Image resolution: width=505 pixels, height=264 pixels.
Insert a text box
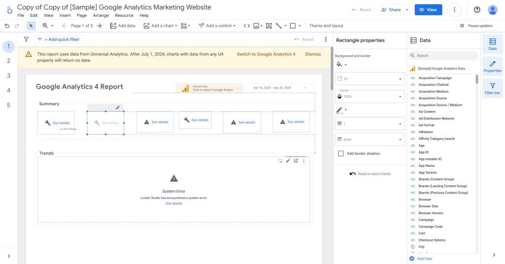[x=269, y=26]
